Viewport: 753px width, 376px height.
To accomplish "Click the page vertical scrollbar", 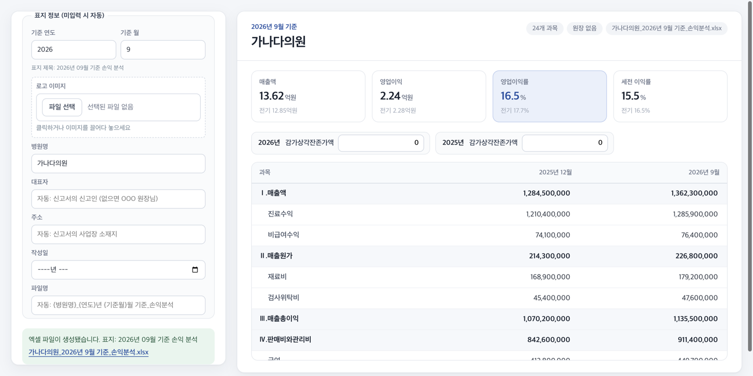I will 750,177.
